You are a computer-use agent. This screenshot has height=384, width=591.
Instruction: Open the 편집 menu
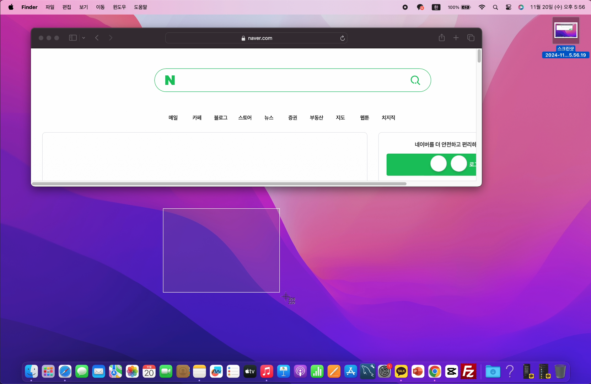click(67, 7)
